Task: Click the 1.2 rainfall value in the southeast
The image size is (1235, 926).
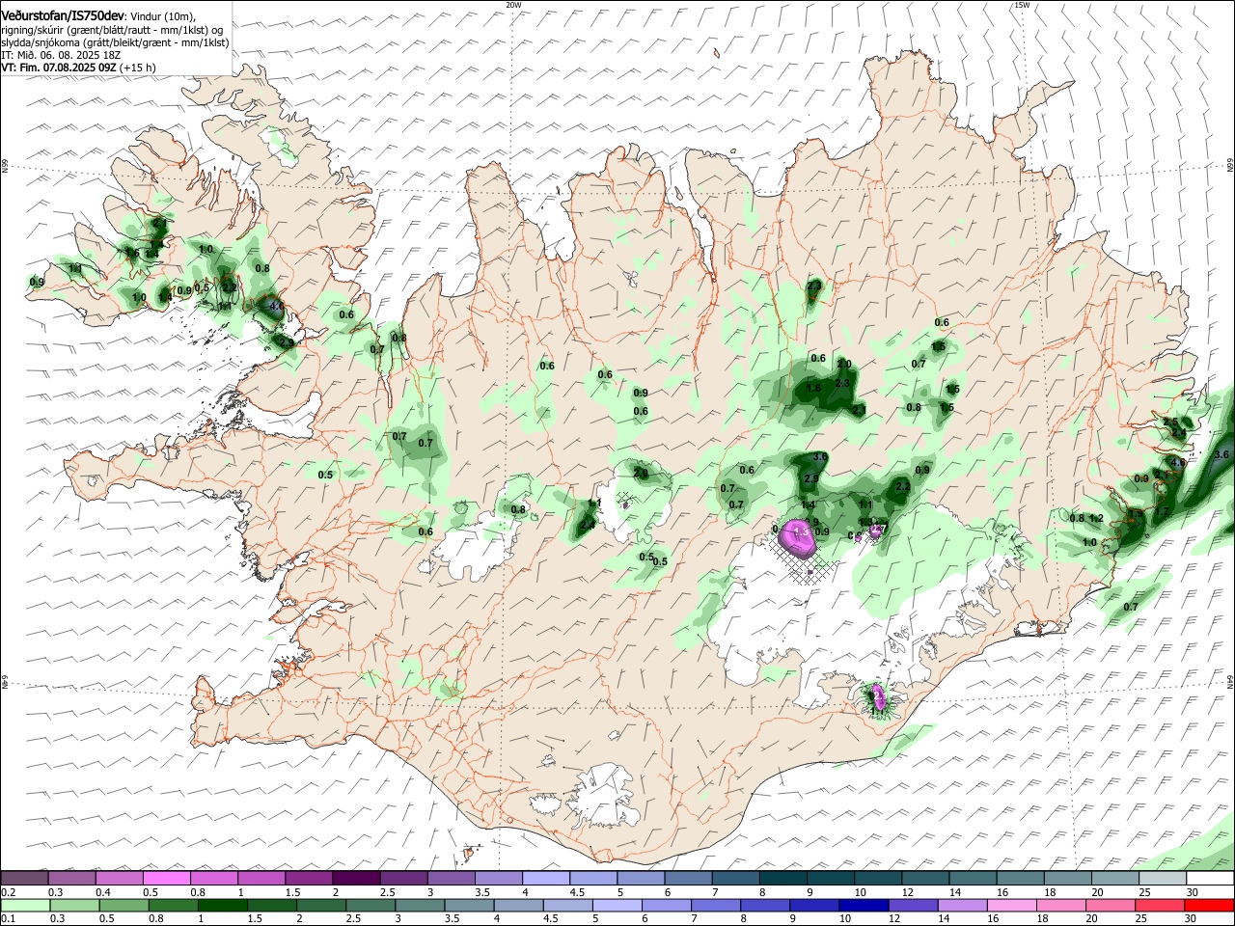Action: point(1096,519)
